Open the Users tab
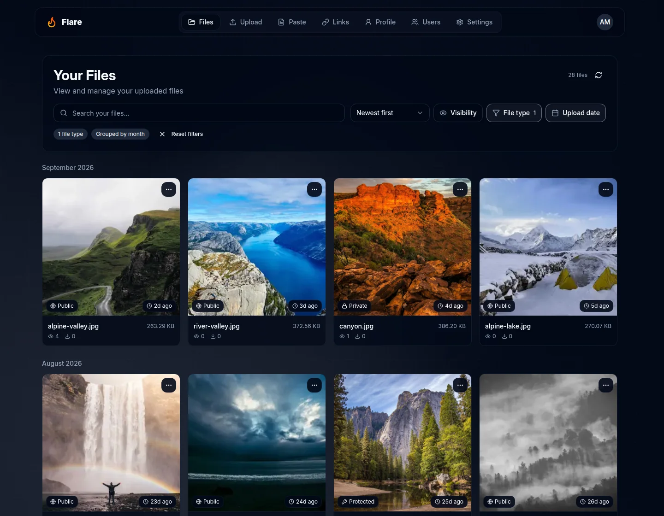The image size is (664, 516). coord(426,22)
